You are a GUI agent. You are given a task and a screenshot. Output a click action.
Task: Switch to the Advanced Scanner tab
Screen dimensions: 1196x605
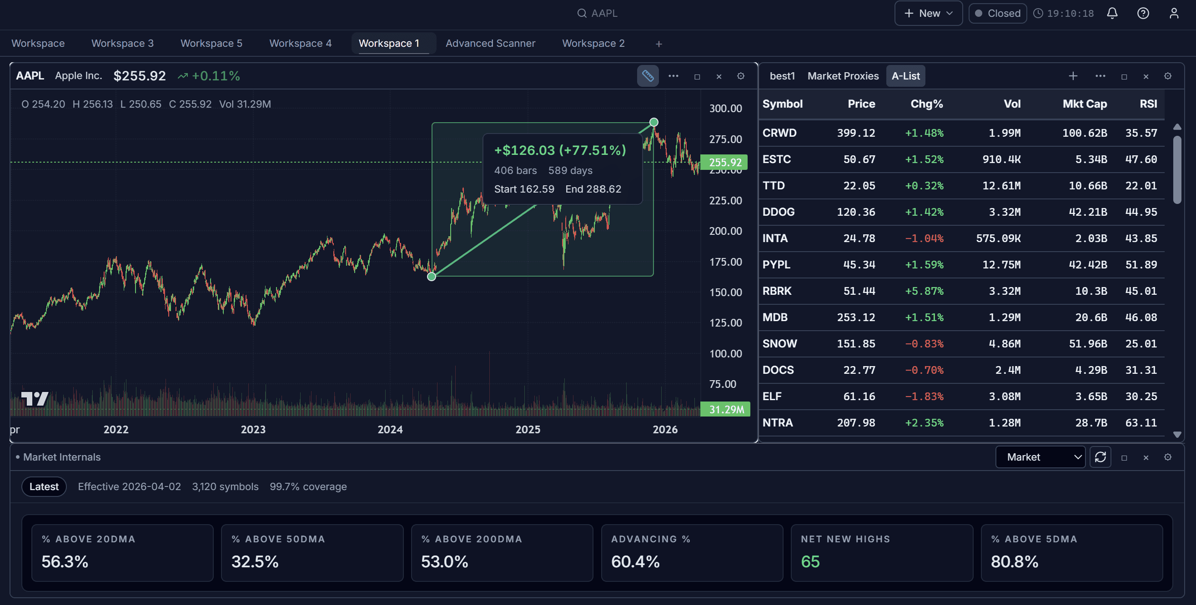click(491, 43)
